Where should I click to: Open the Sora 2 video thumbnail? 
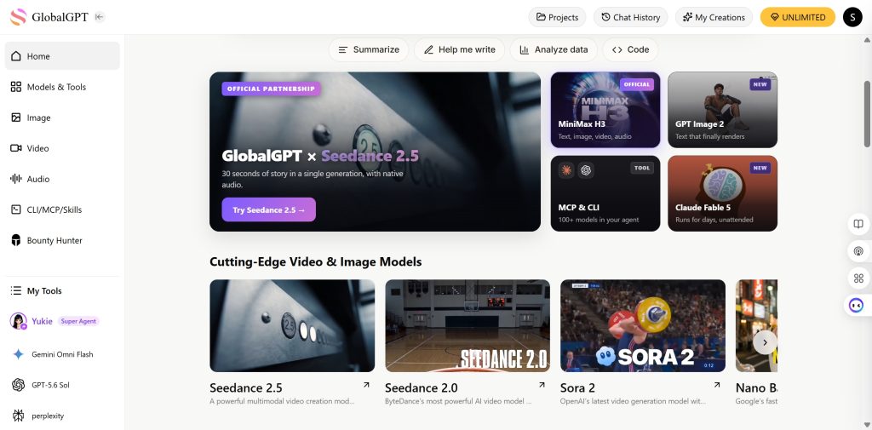click(x=642, y=325)
